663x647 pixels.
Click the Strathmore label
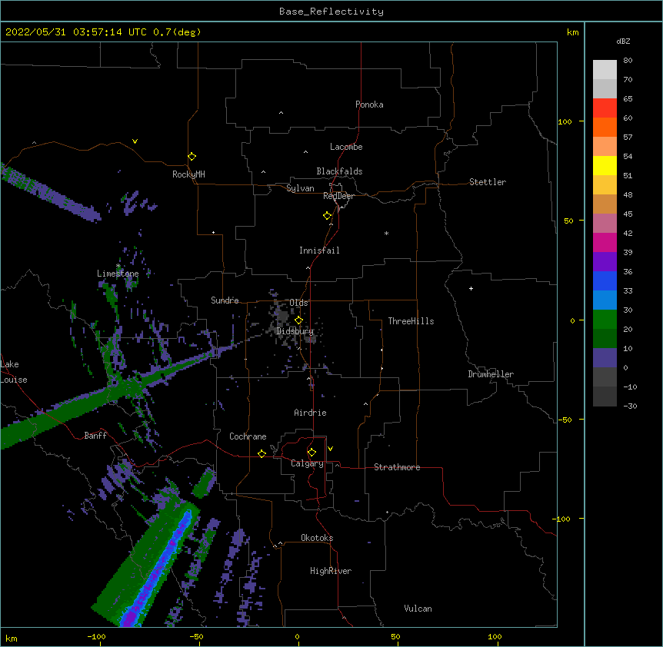[x=397, y=467]
